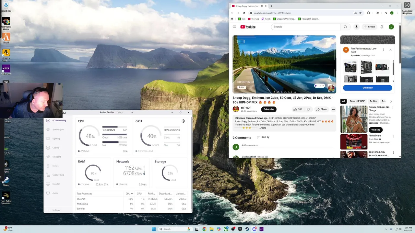Like the video with thumbs up
This screenshot has height=233, width=415.
coord(298,109)
